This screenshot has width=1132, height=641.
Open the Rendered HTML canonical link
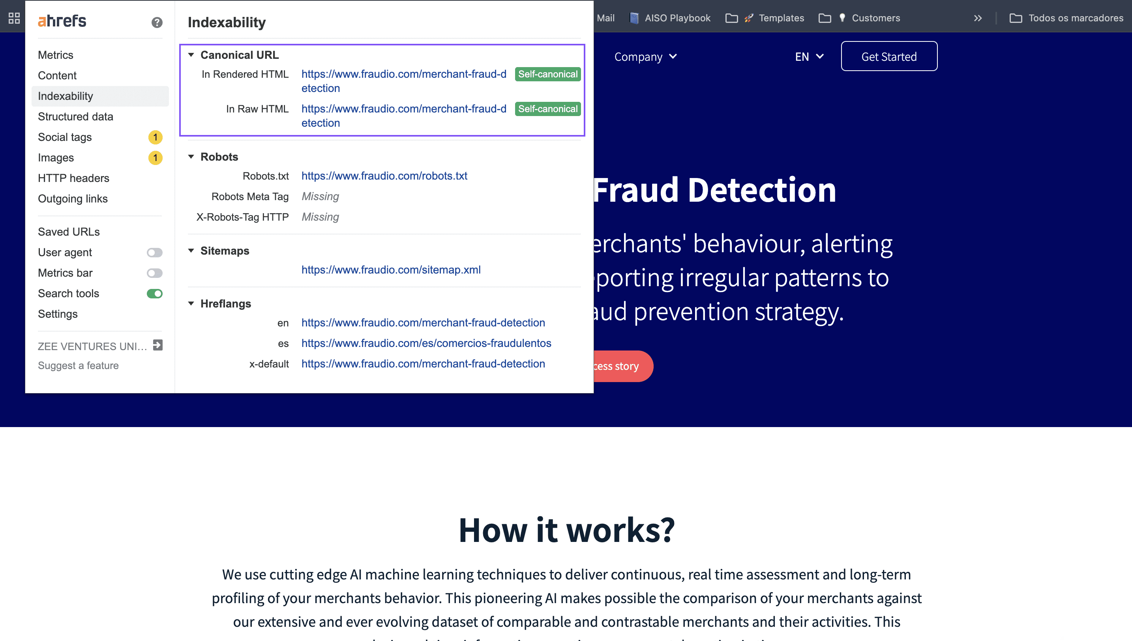coord(404,81)
